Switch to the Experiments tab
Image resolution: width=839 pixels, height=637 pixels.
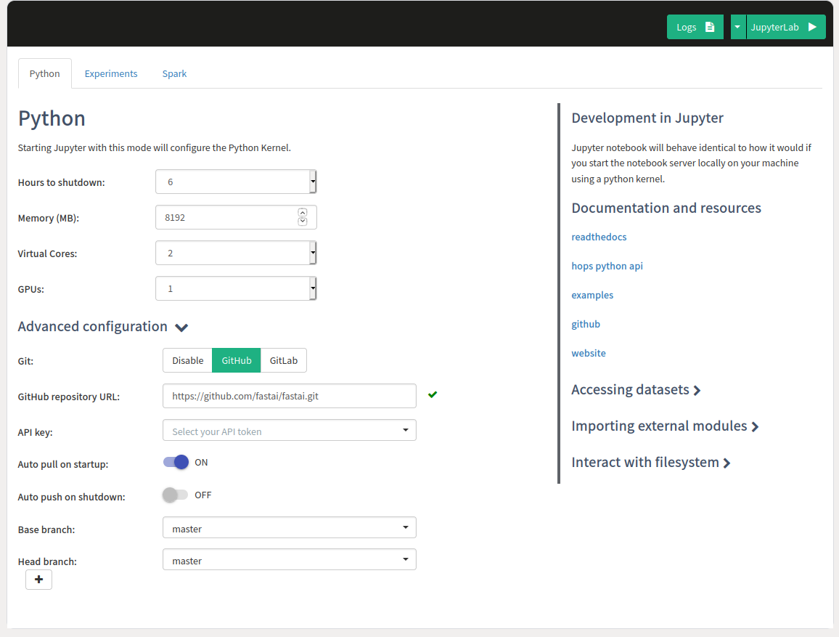point(111,73)
